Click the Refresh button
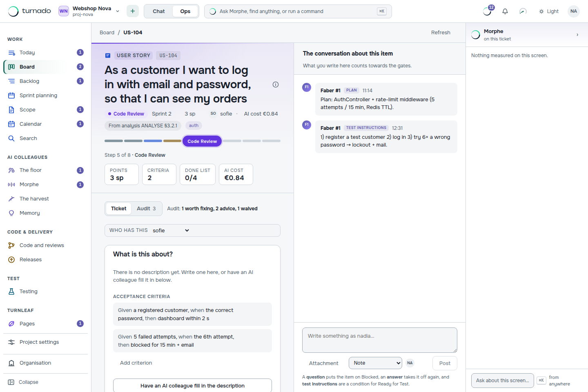This screenshot has width=588, height=392. [441, 33]
